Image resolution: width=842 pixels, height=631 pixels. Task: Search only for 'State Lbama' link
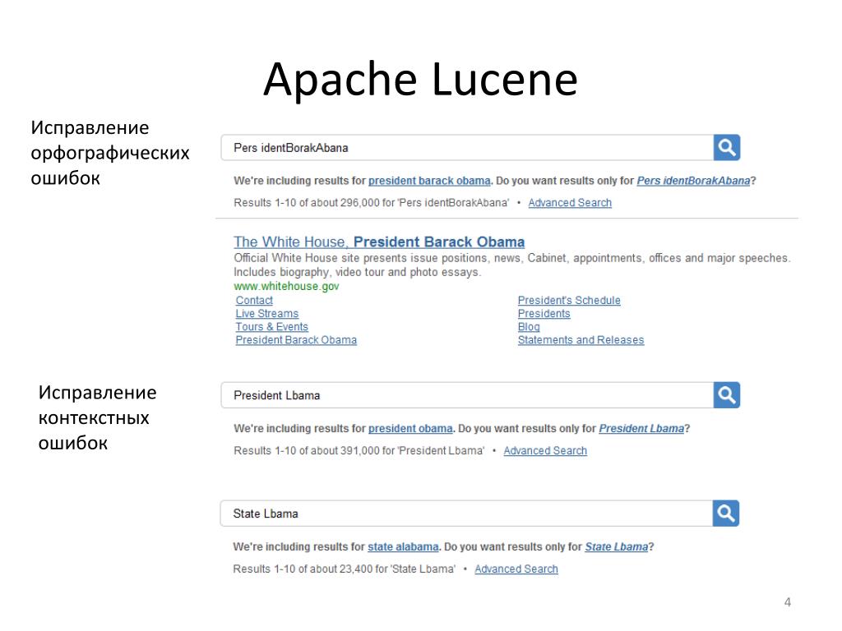(x=617, y=546)
